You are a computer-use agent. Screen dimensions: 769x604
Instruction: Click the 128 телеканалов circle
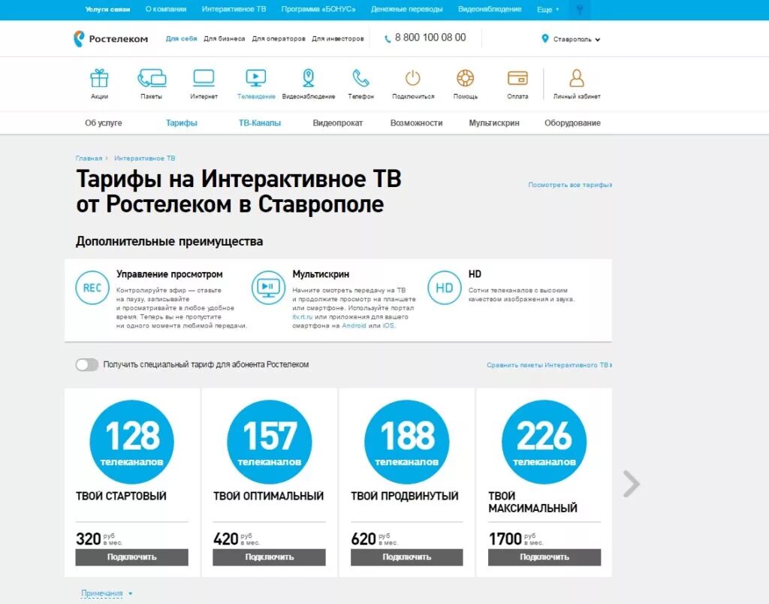[132, 442]
